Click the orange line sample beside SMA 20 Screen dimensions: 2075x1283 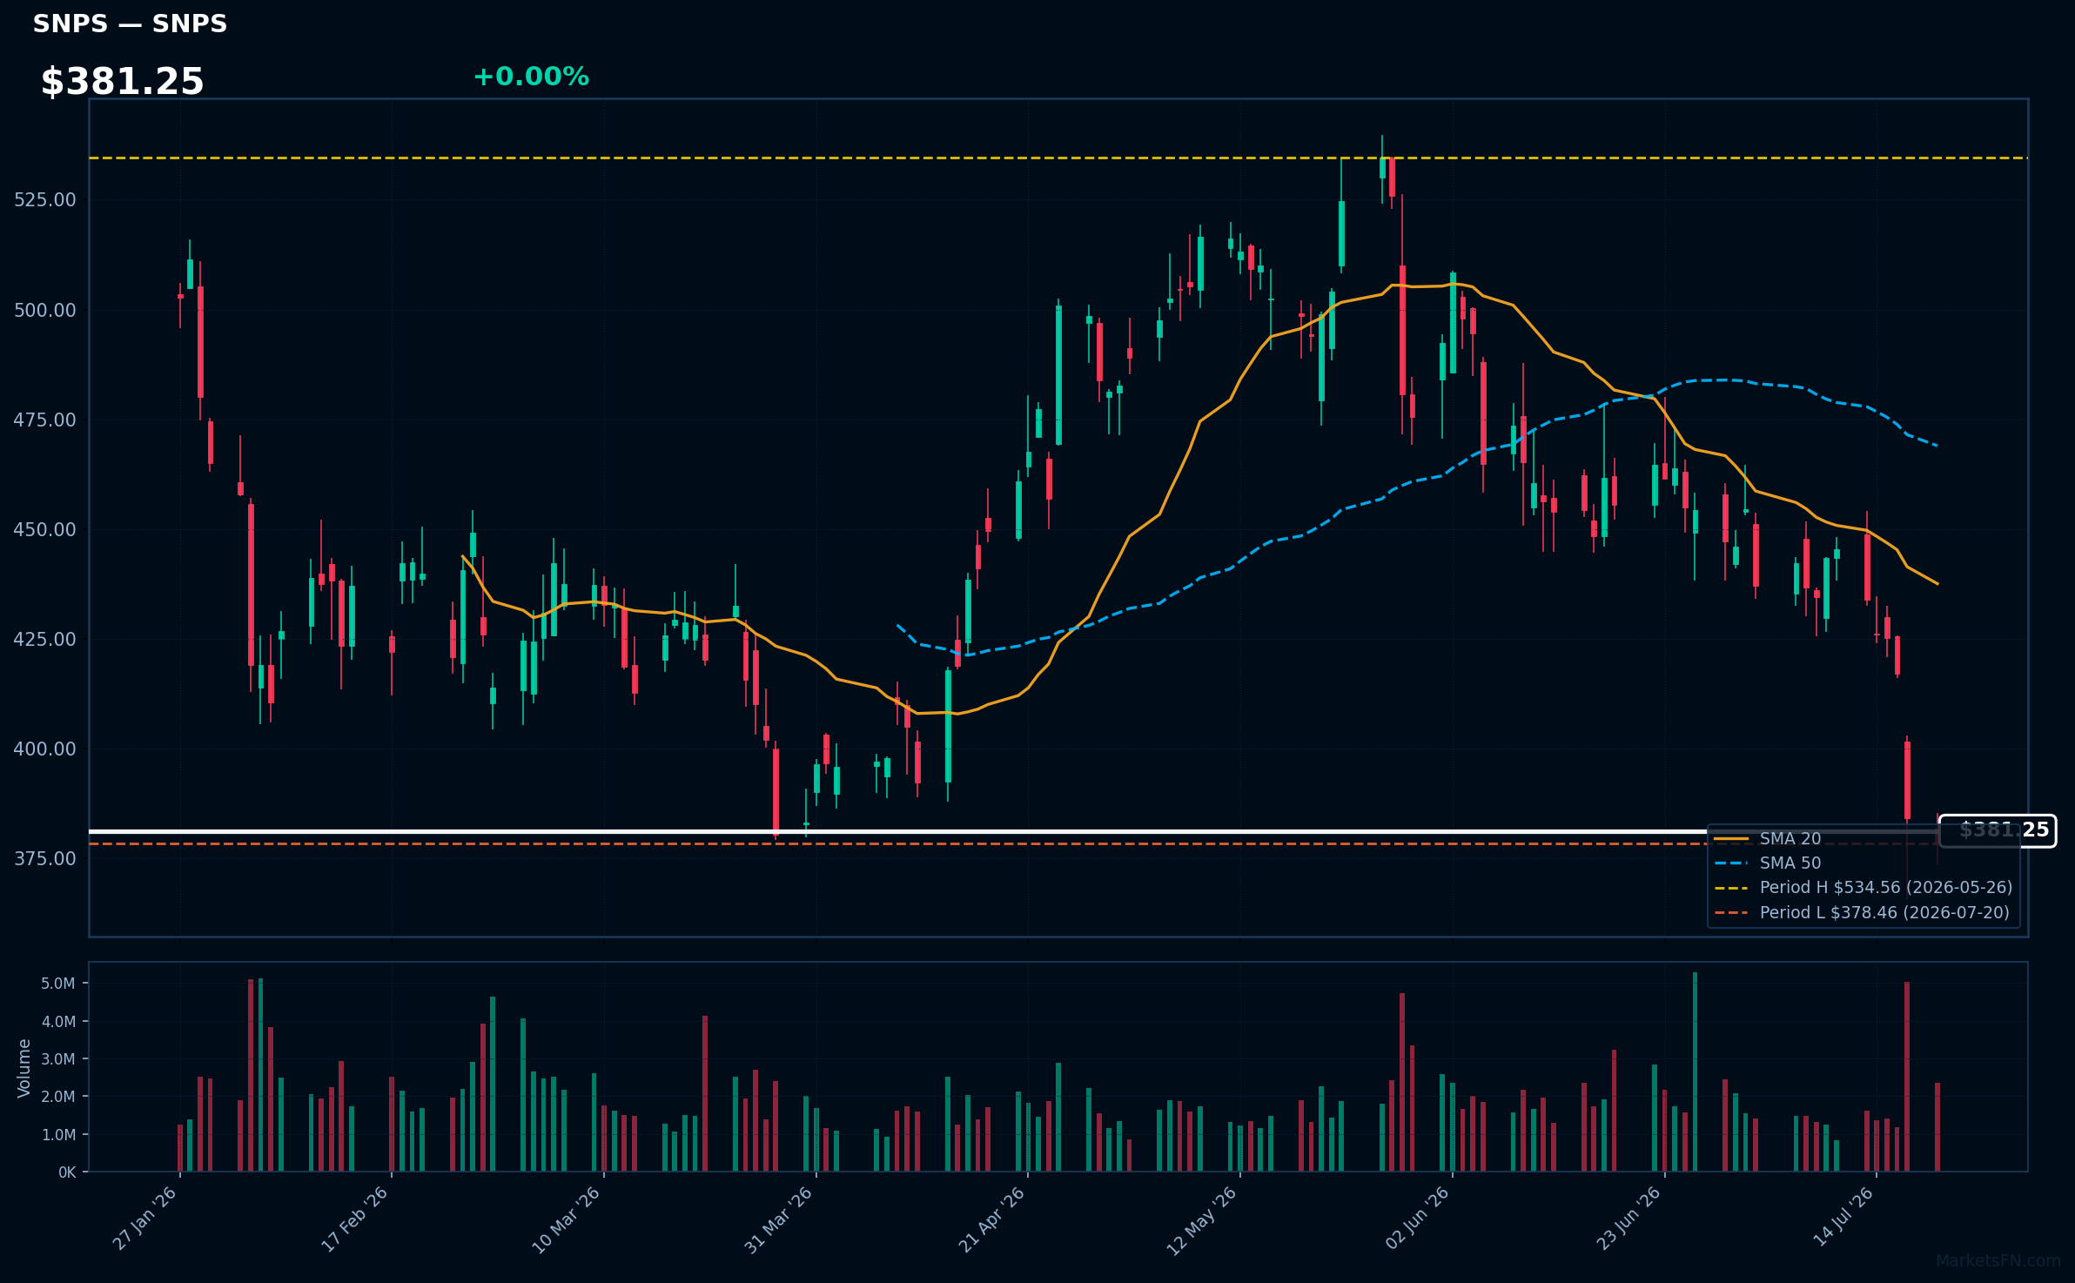coord(1731,839)
